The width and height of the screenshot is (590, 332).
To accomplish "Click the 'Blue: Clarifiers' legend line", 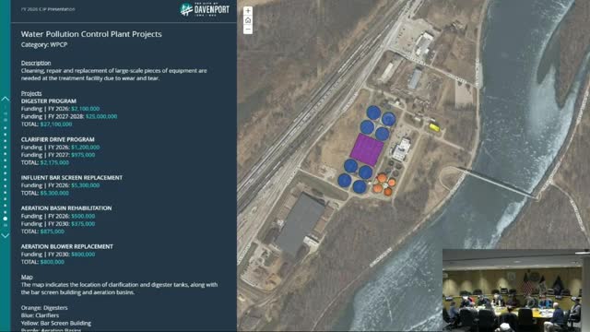I will (x=40, y=315).
